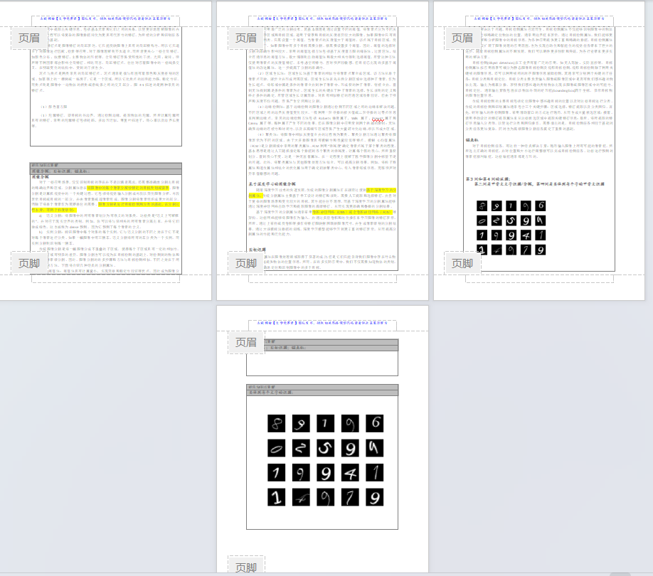Click the 页眉 header label on second page
Viewport: 653px width, 576px height.
245,38
